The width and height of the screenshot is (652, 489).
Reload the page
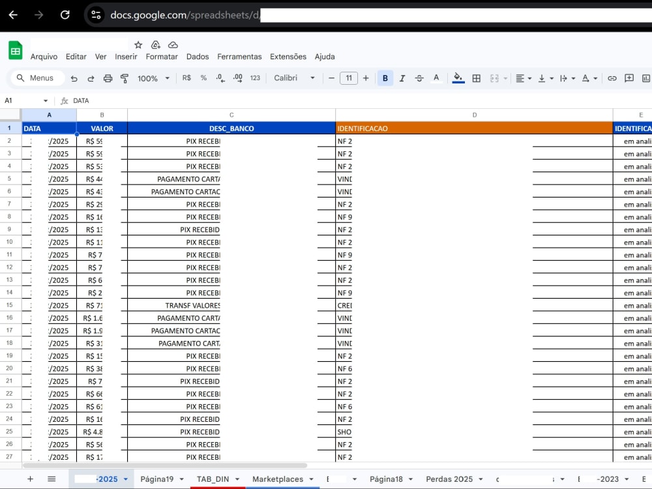tap(65, 15)
